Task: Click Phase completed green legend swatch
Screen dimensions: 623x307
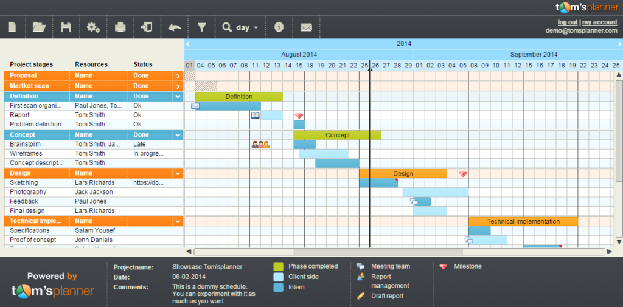Action: [x=279, y=266]
